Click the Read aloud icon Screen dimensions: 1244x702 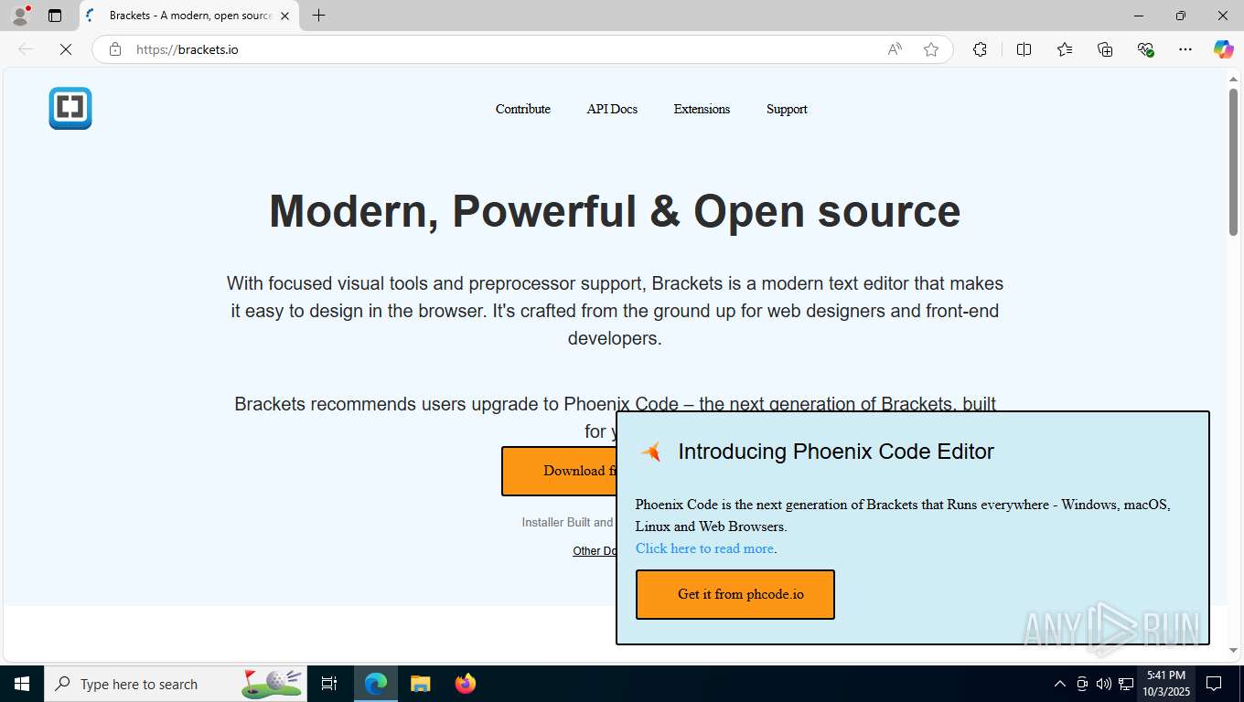pyautogui.click(x=895, y=49)
